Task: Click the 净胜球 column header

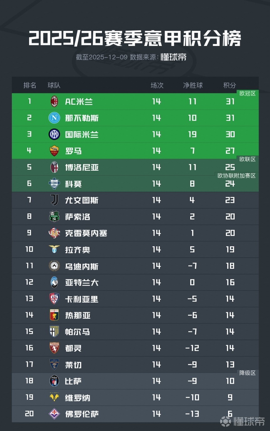Action: click(x=193, y=85)
